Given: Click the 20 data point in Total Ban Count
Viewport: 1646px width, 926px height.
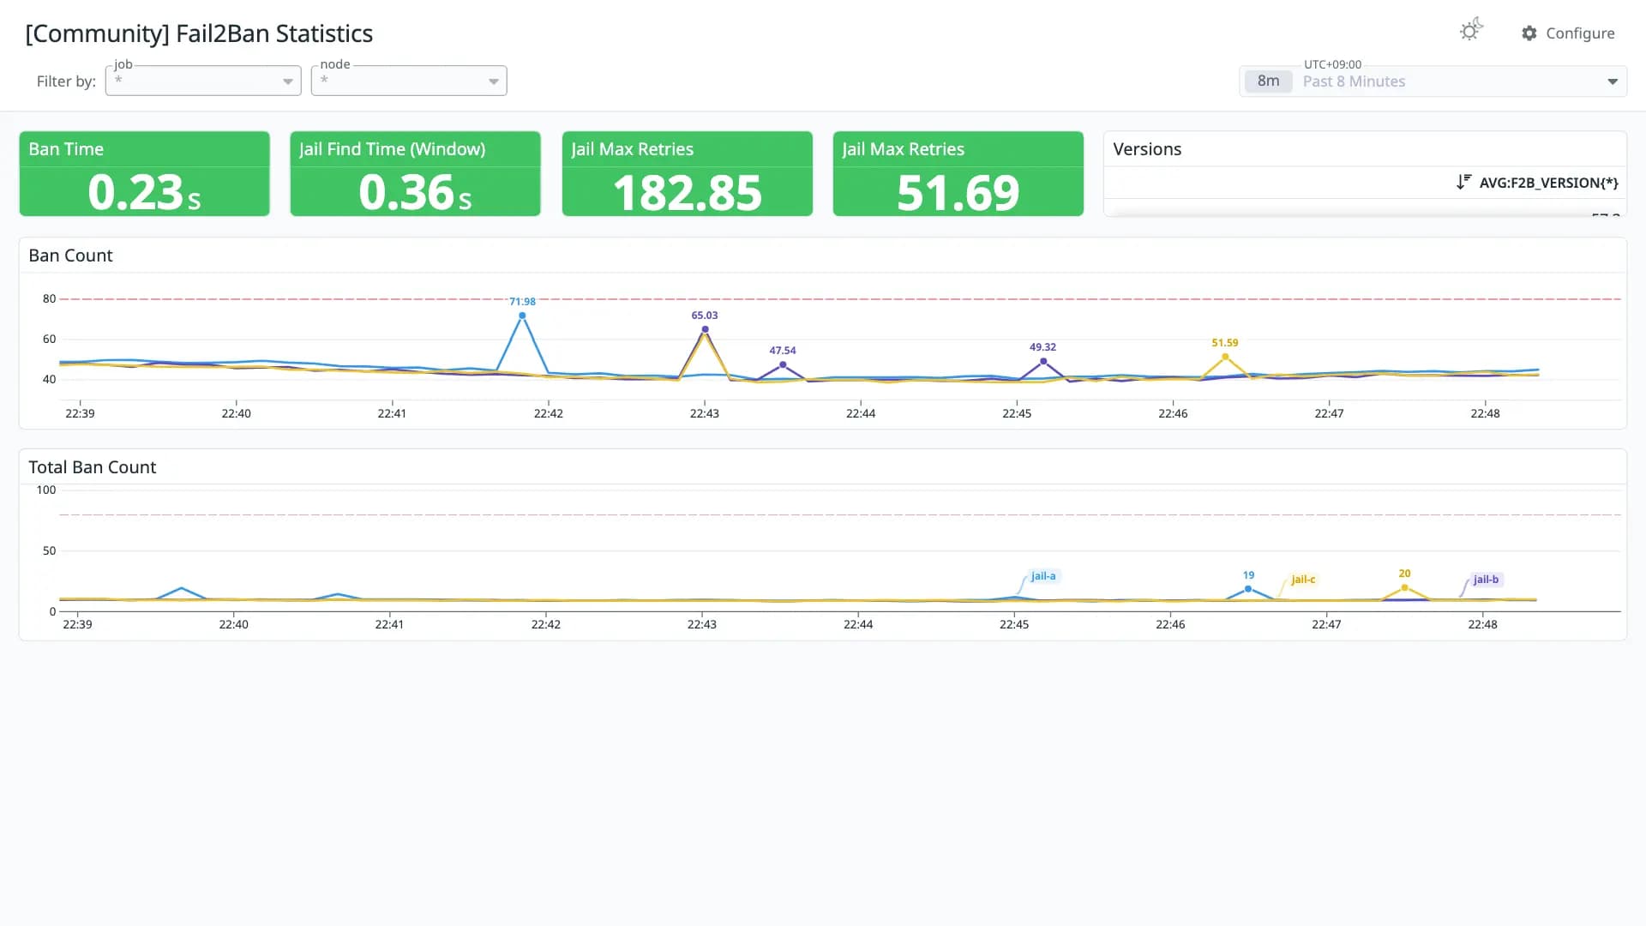Looking at the screenshot, I should coord(1404,587).
